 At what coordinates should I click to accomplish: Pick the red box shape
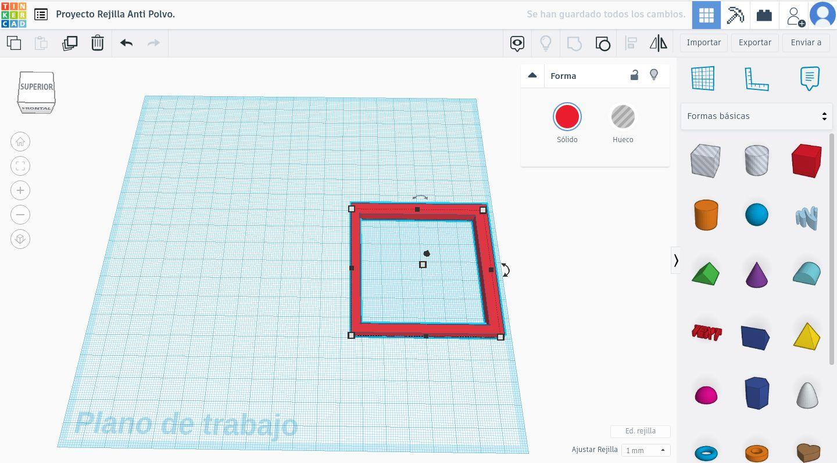[807, 160]
